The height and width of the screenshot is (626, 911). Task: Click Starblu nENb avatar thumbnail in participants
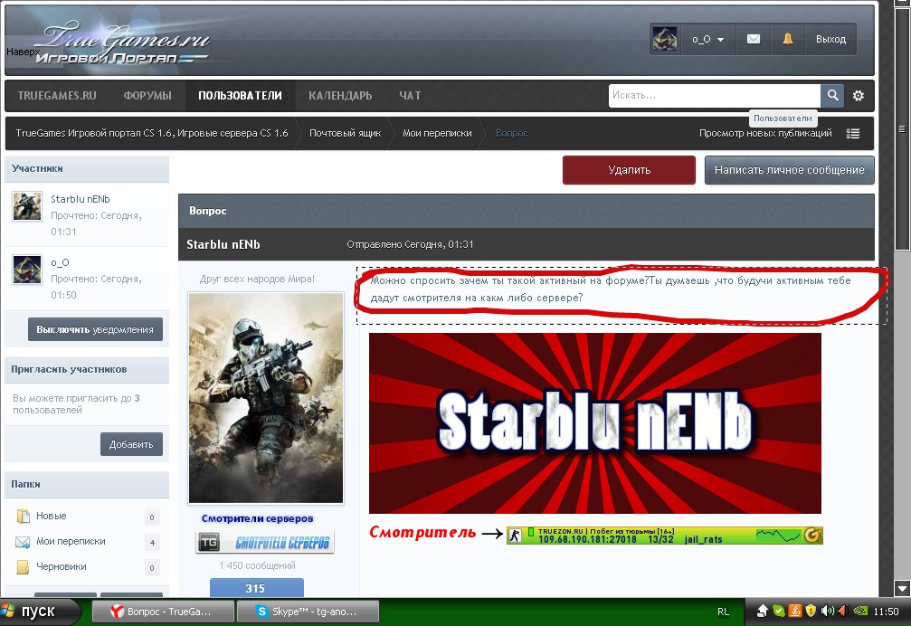(27, 206)
